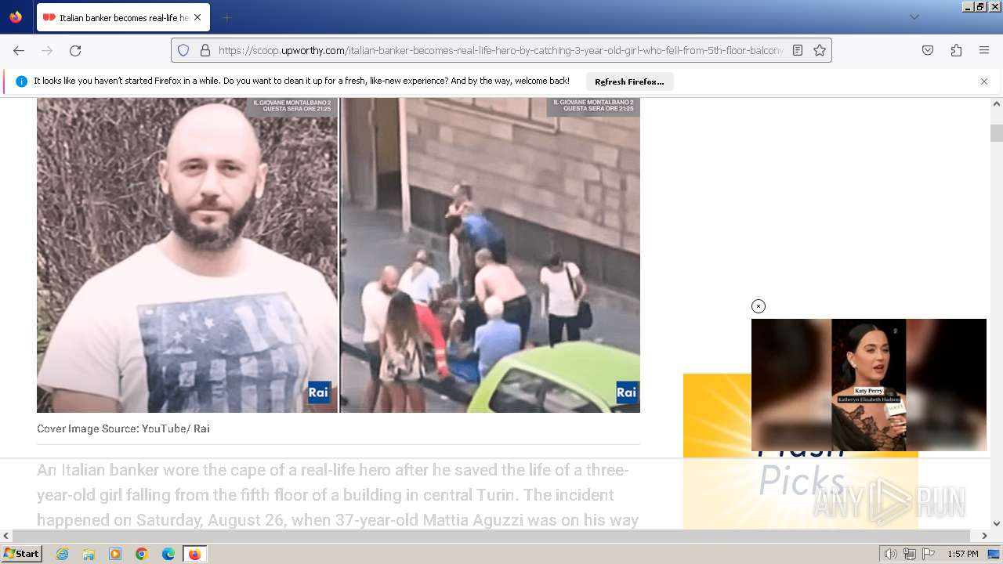Screen dimensions: 1003x564
Task: Click the street rescue scene image
Action: (491, 255)
